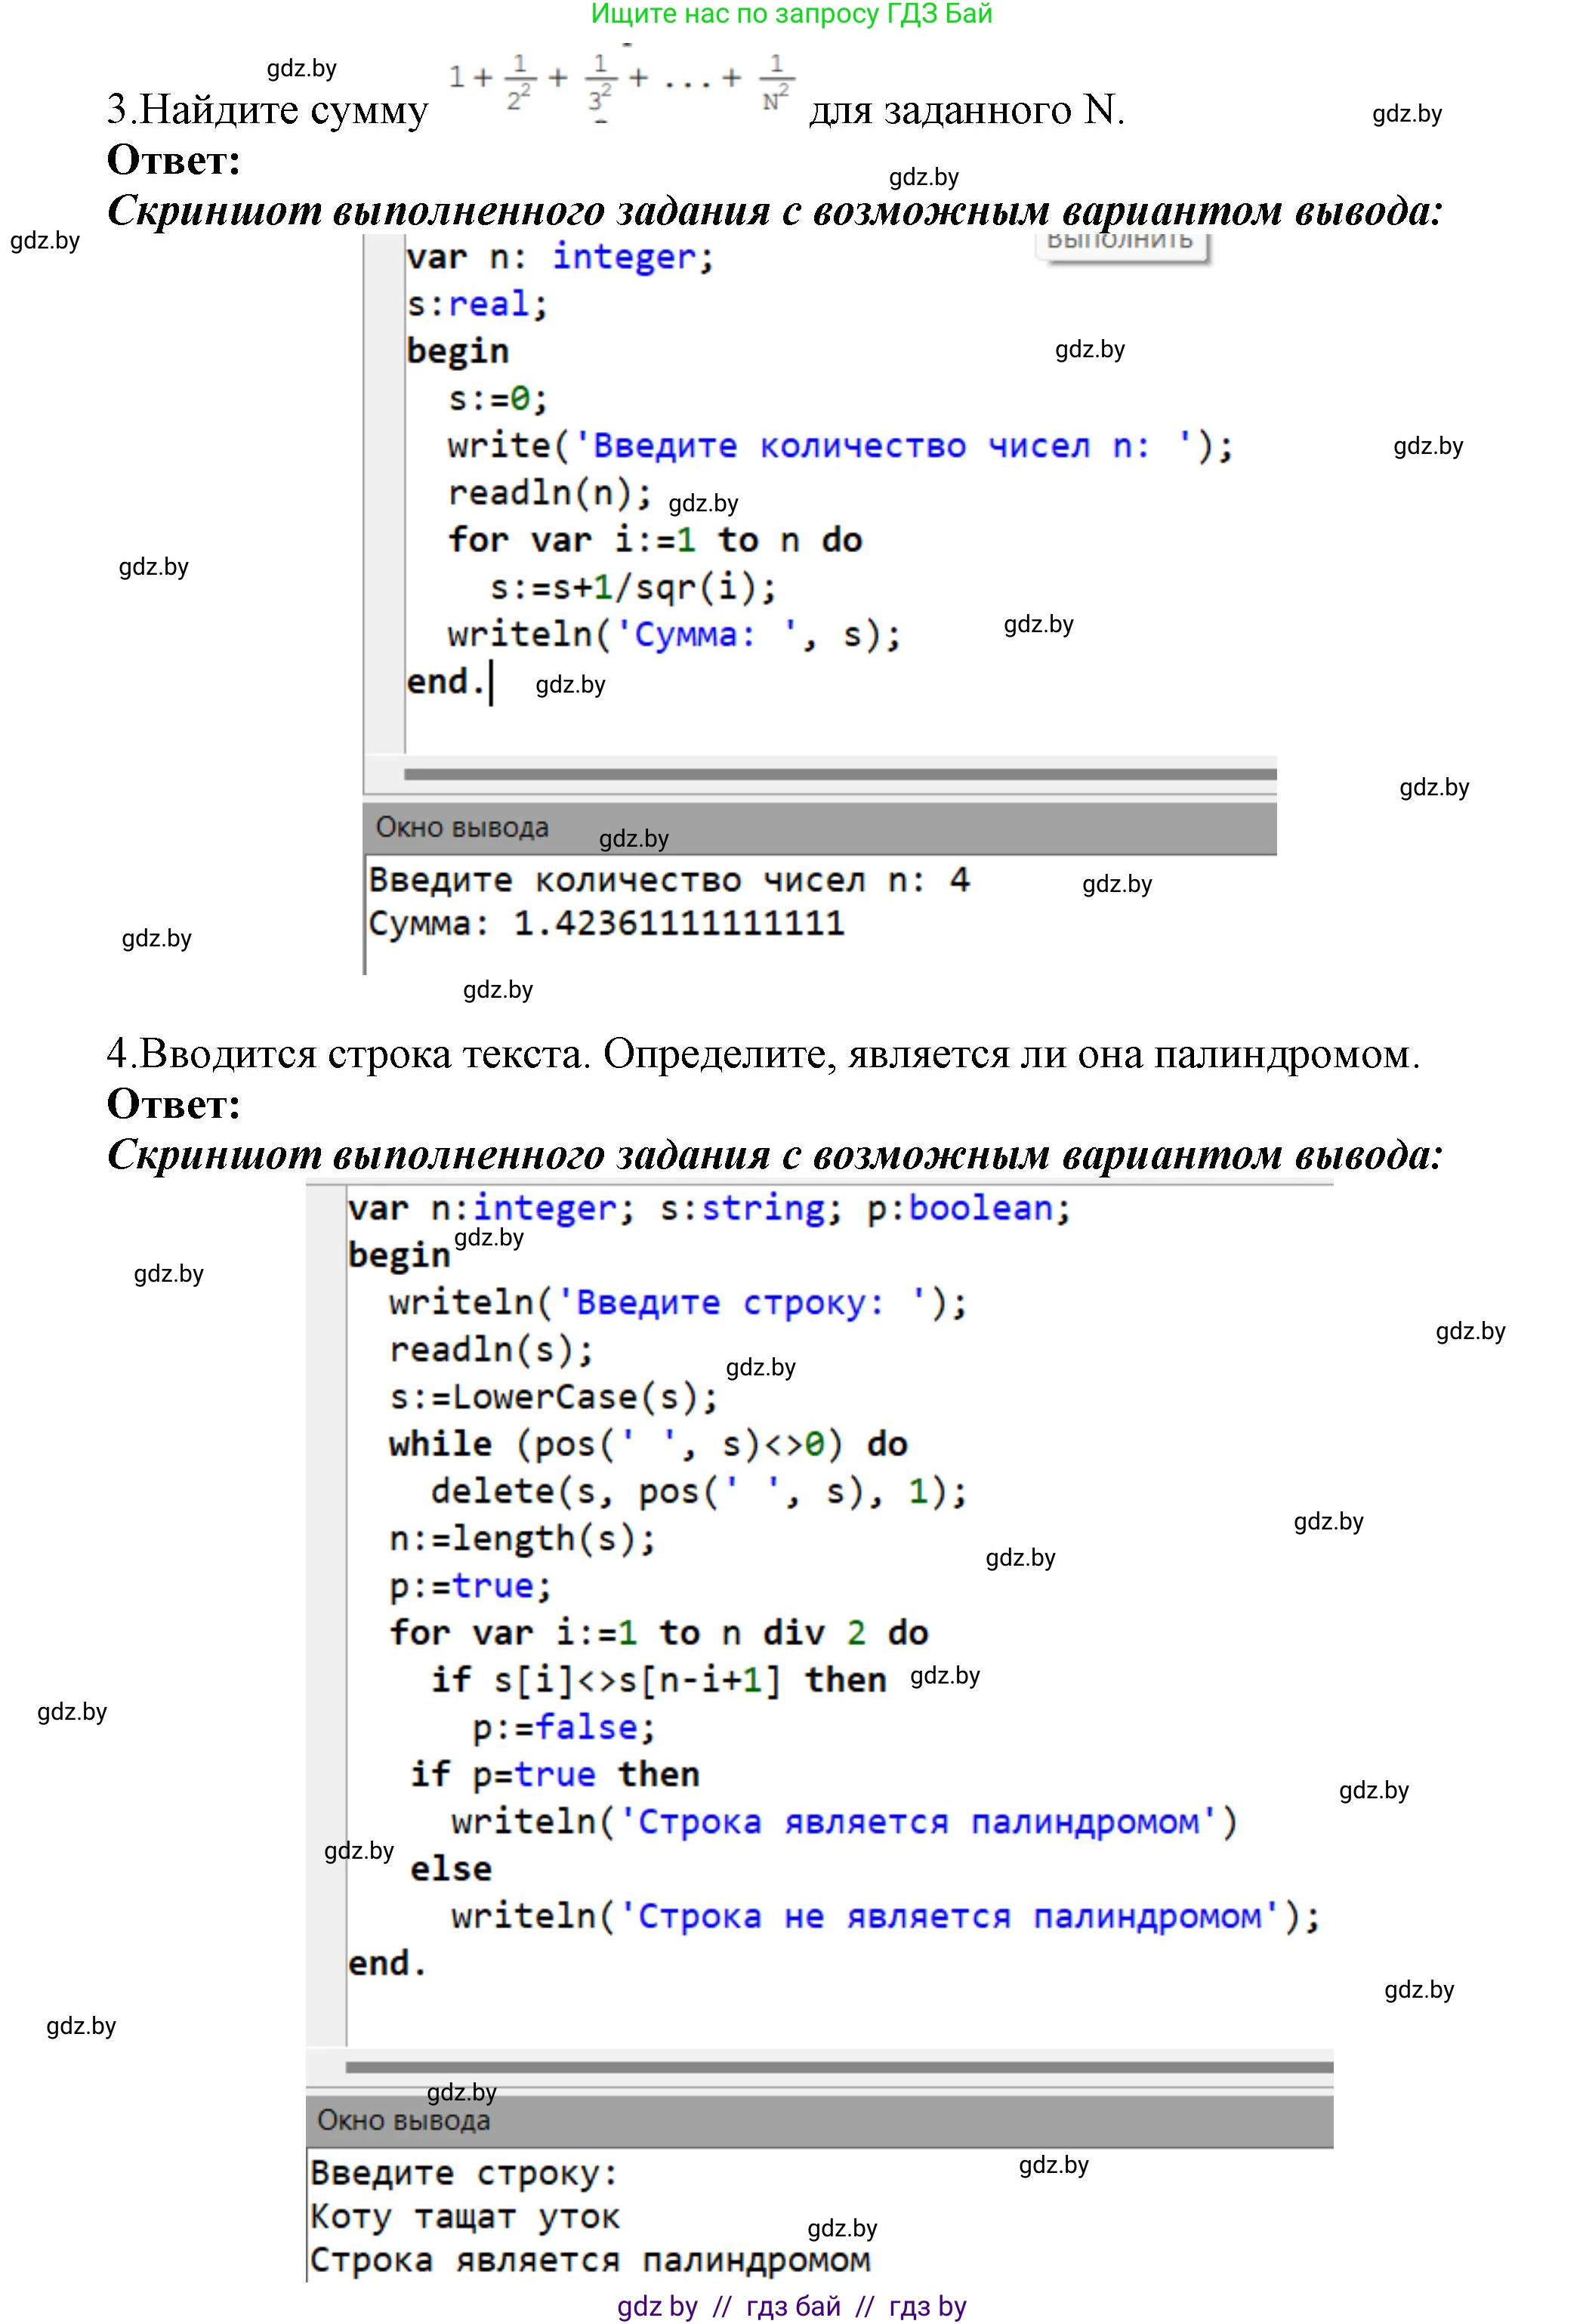Open the ГДЗ Бай banner at top of page
This screenshot has height=2324, width=1586.
790,16
